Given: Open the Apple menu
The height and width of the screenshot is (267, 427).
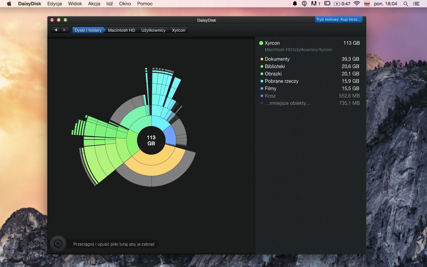Looking at the screenshot, I should (9, 4).
